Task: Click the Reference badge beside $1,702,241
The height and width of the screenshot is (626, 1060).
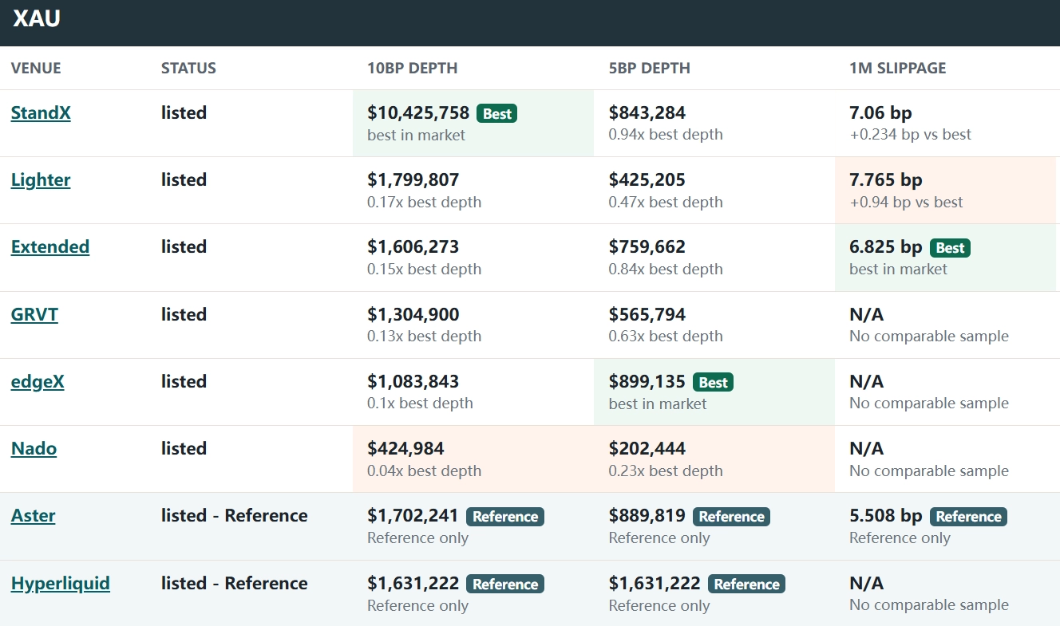Action: pyautogui.click(x=505, y=517)
